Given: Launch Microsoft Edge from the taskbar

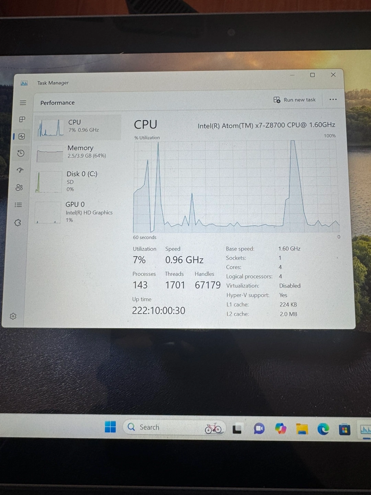Looking at the screenshot, I should pyautogui.click(x=323, y=429).
